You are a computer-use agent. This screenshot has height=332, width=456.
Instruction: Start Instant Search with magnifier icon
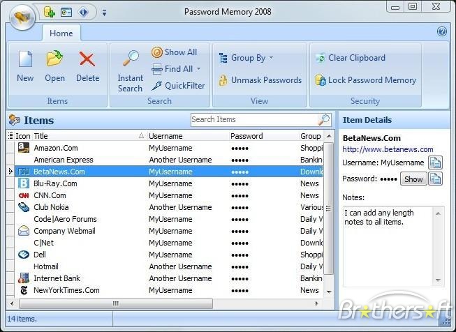point(131,71)
